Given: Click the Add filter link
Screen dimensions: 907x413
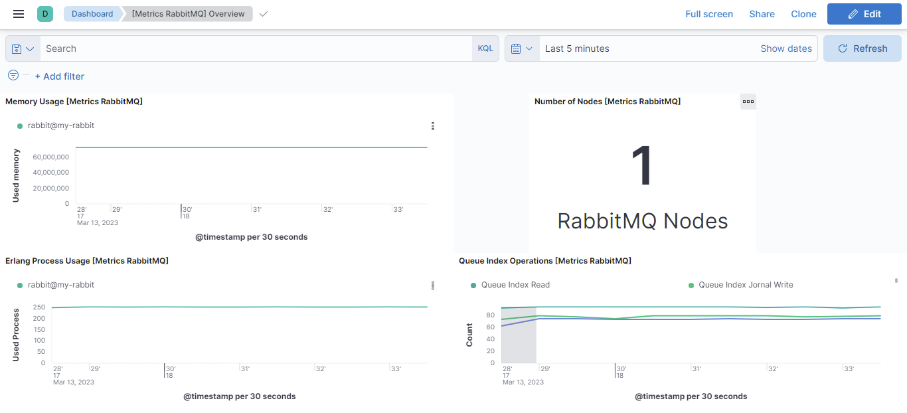Looking at the screenshot, I should click(x=59, y=76).
